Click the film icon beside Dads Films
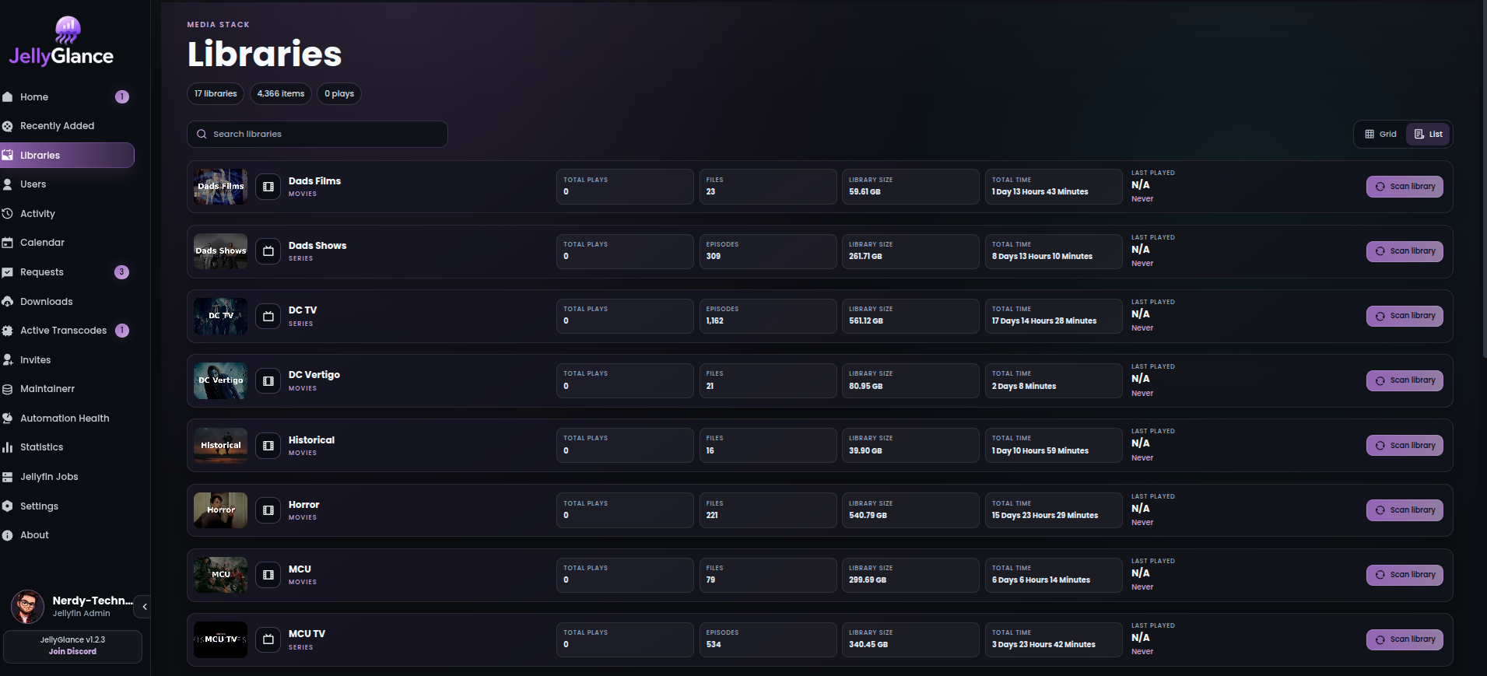Viewport: 1487px width, 676px height. 268,187
